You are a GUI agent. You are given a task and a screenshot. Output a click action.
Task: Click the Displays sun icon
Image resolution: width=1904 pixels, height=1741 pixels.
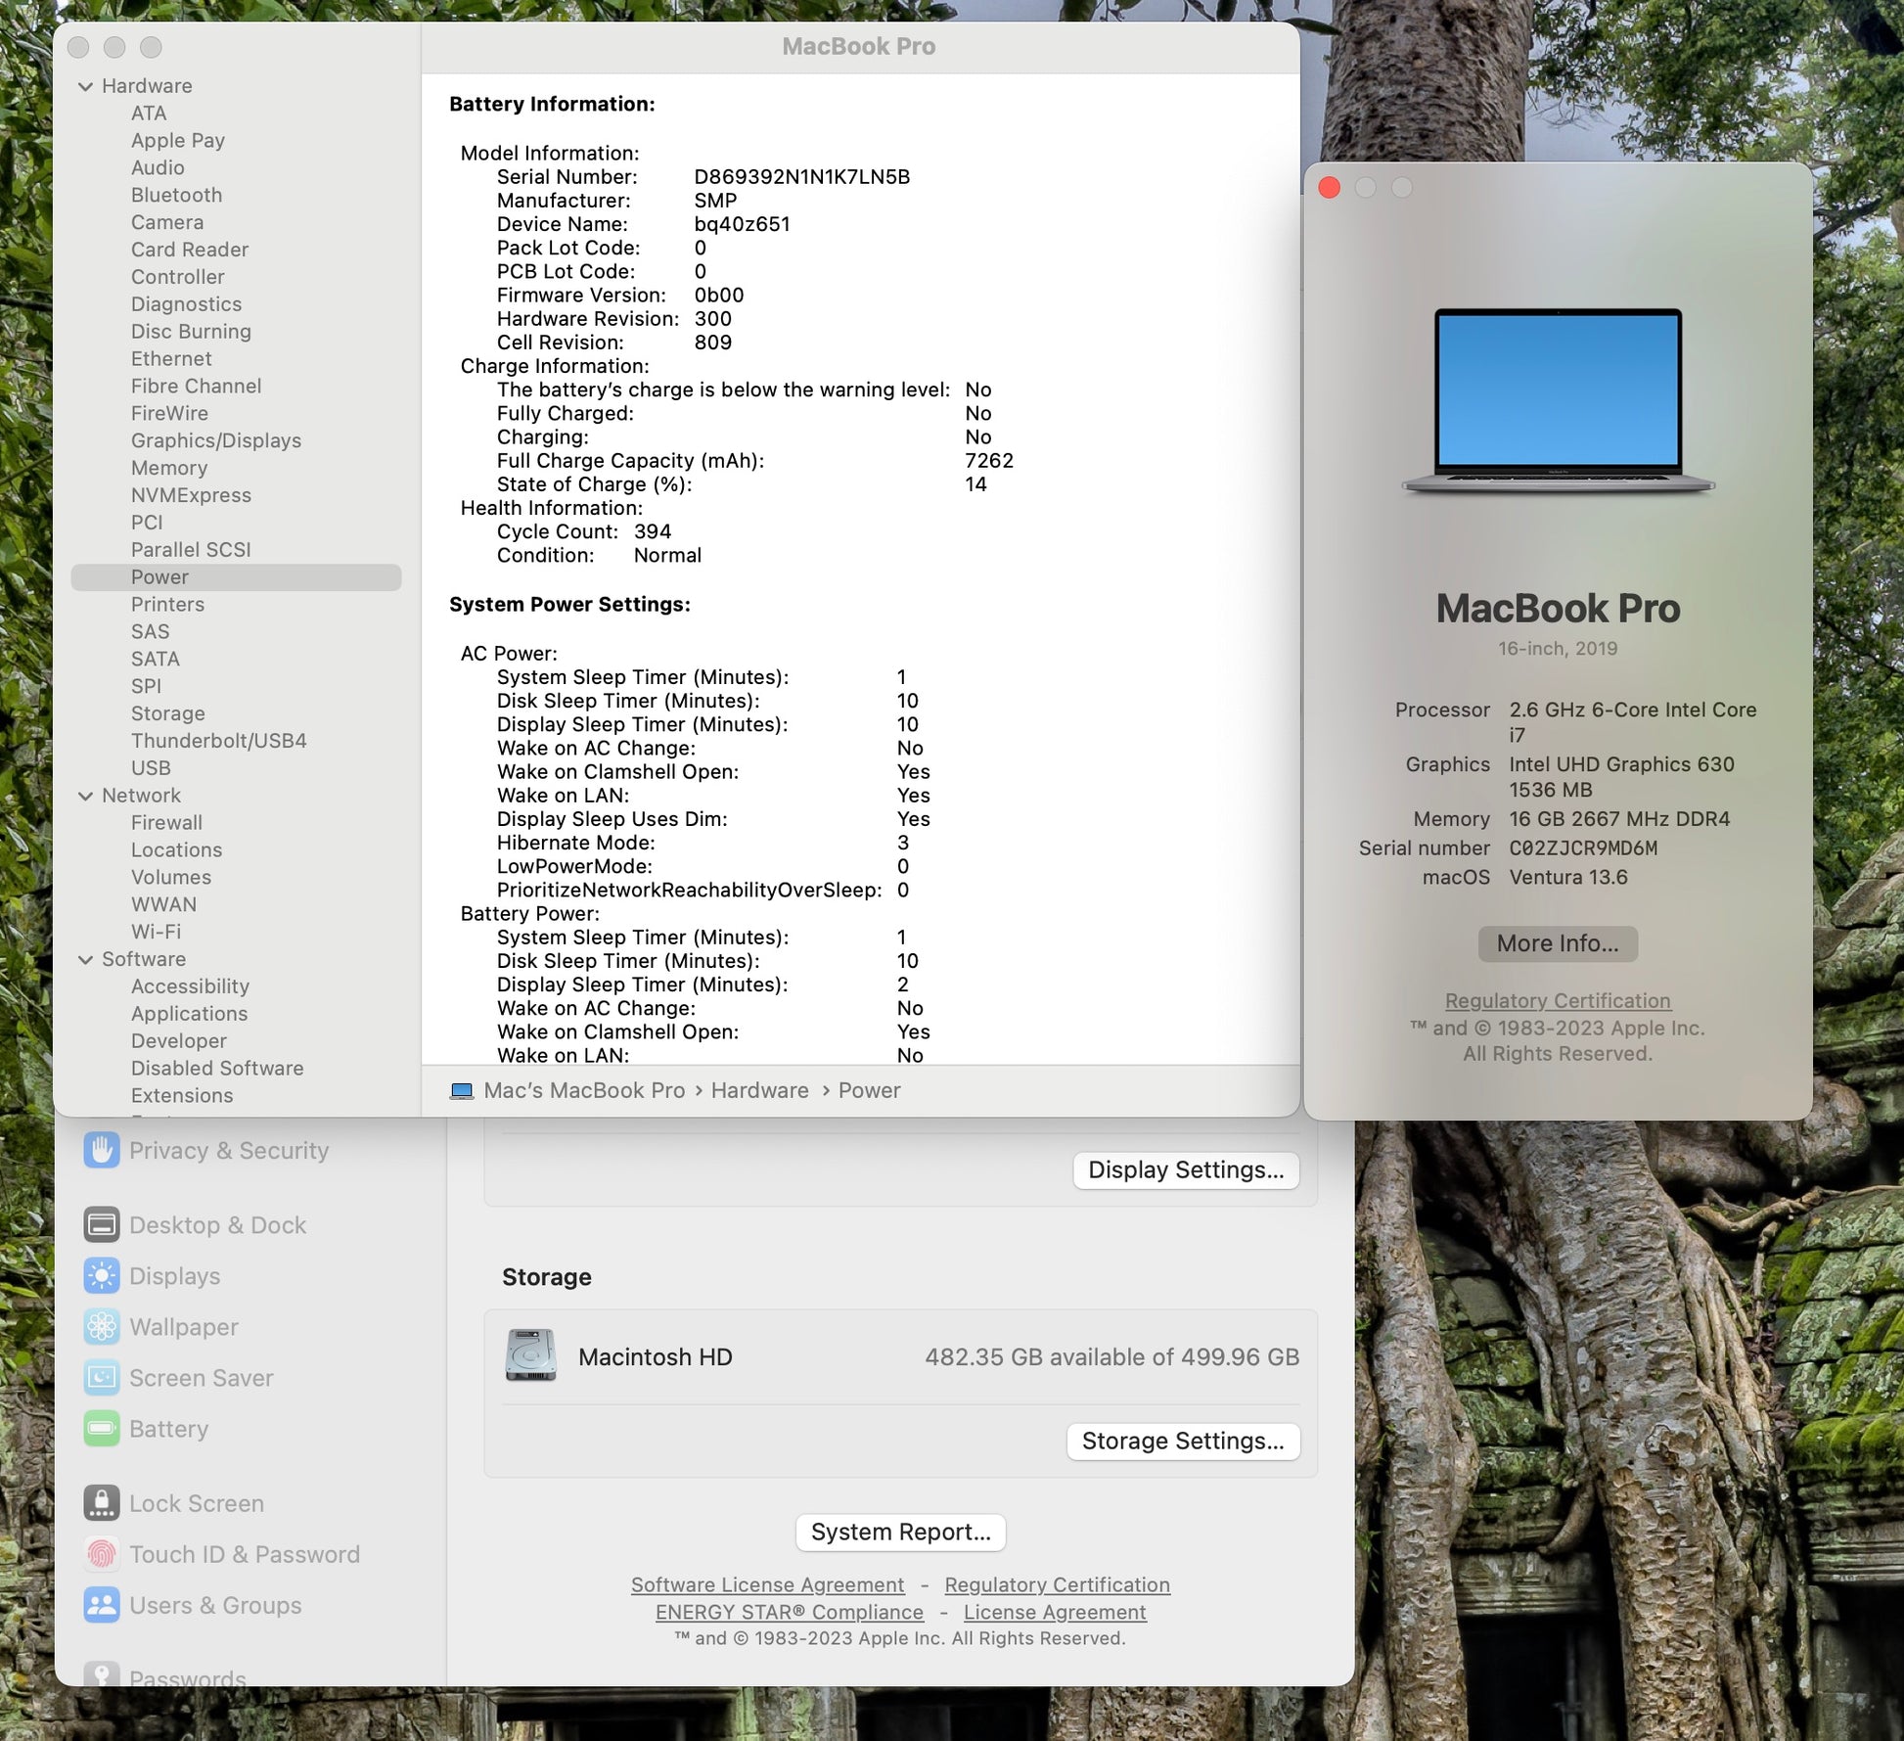pos(102,1275)
